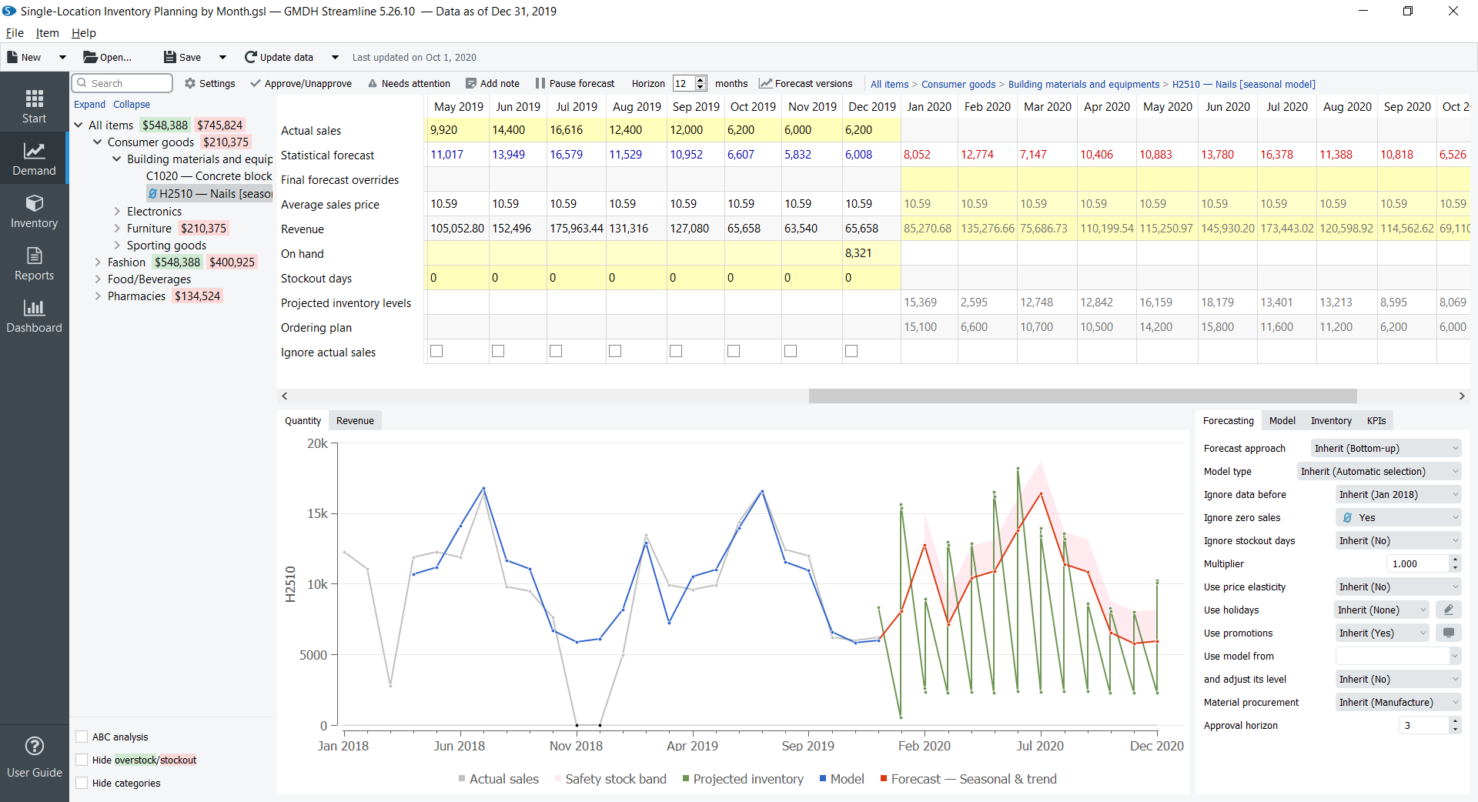Viewport: 1478px width, 802px height.
Task: Collapse the Consumer goods category
Action: click(97, 142)
